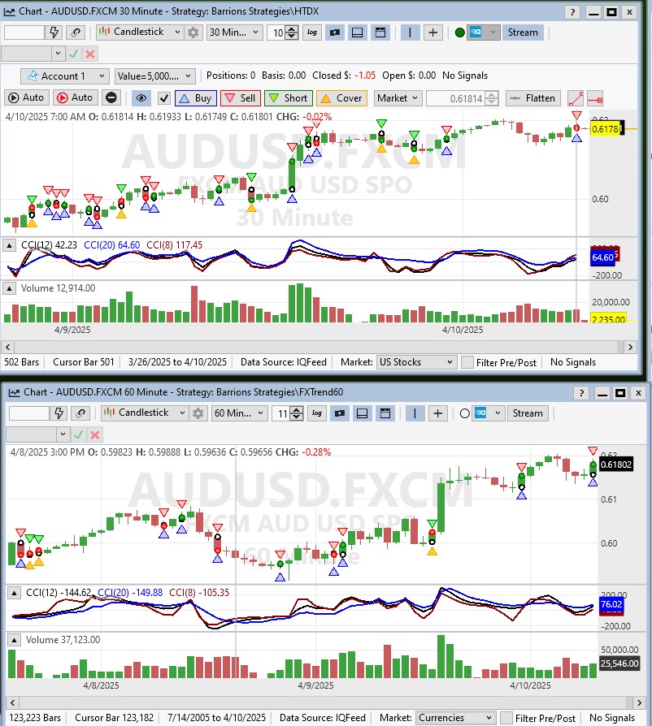Toggle the eye visibility icon
Image resolution: width=652 pixels, height=726 pixels.
coord(141,97)
